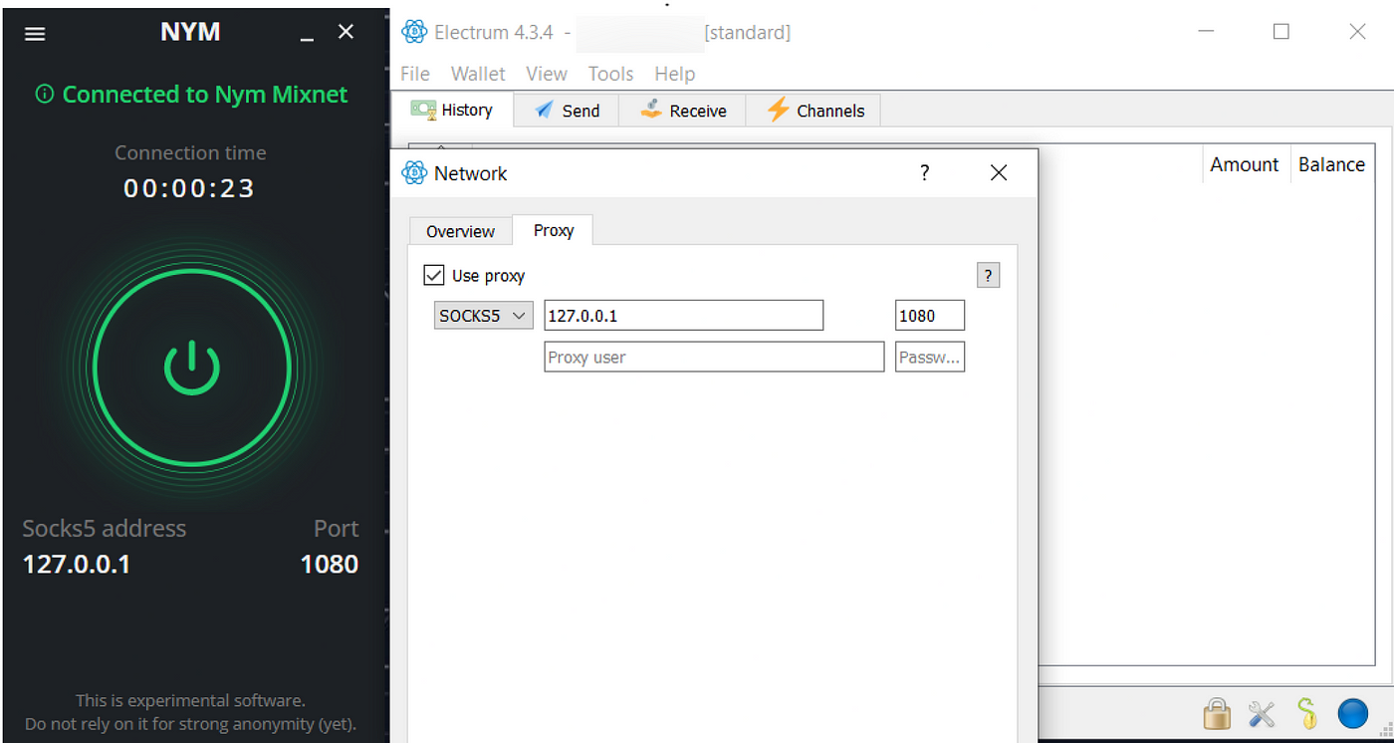The image size is (1394, 743).
Task: Click the padlock password icon in status bar
Action: coord(1216,713)
